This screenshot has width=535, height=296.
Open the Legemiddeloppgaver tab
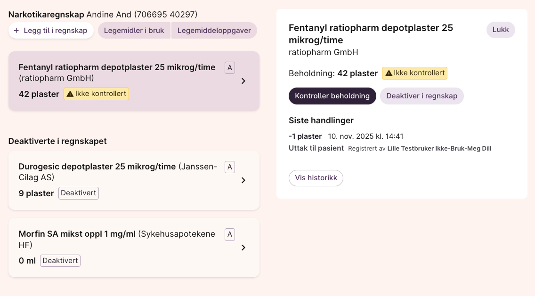214,31
